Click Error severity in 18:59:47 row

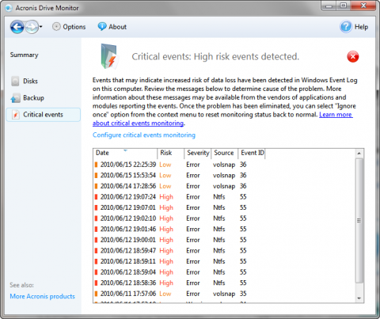click(193, 251)
